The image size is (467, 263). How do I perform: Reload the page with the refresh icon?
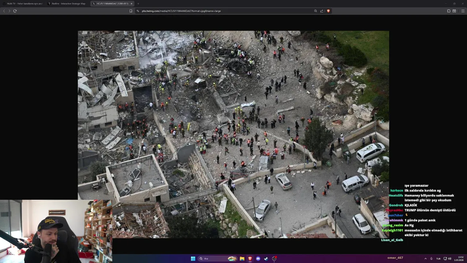[x=15, y=11]
